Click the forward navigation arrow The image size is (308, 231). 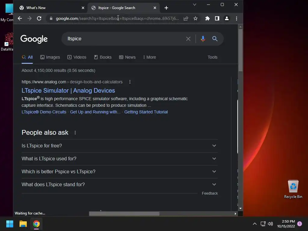(x=29, y=18)
